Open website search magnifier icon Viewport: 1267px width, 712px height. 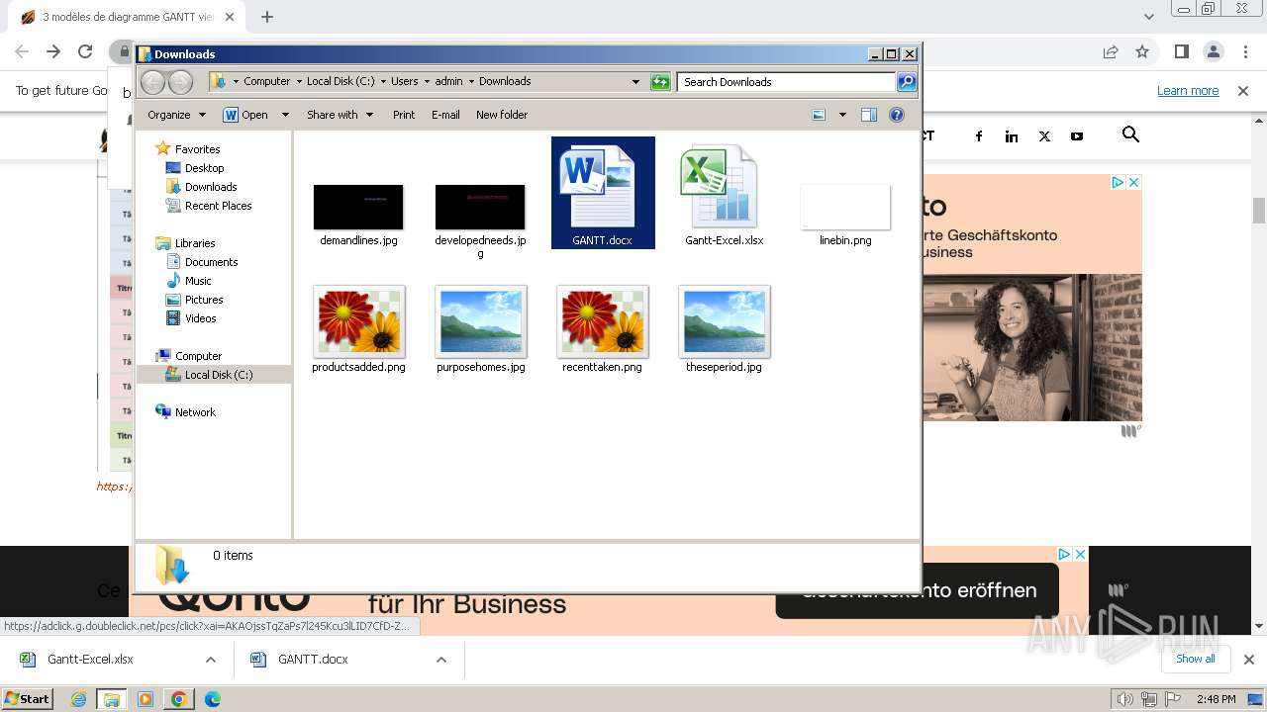tap(1130, 134)
